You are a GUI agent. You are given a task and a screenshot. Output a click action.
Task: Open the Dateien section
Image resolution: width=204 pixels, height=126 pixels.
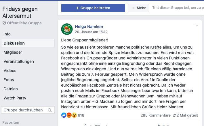point(11,89)
